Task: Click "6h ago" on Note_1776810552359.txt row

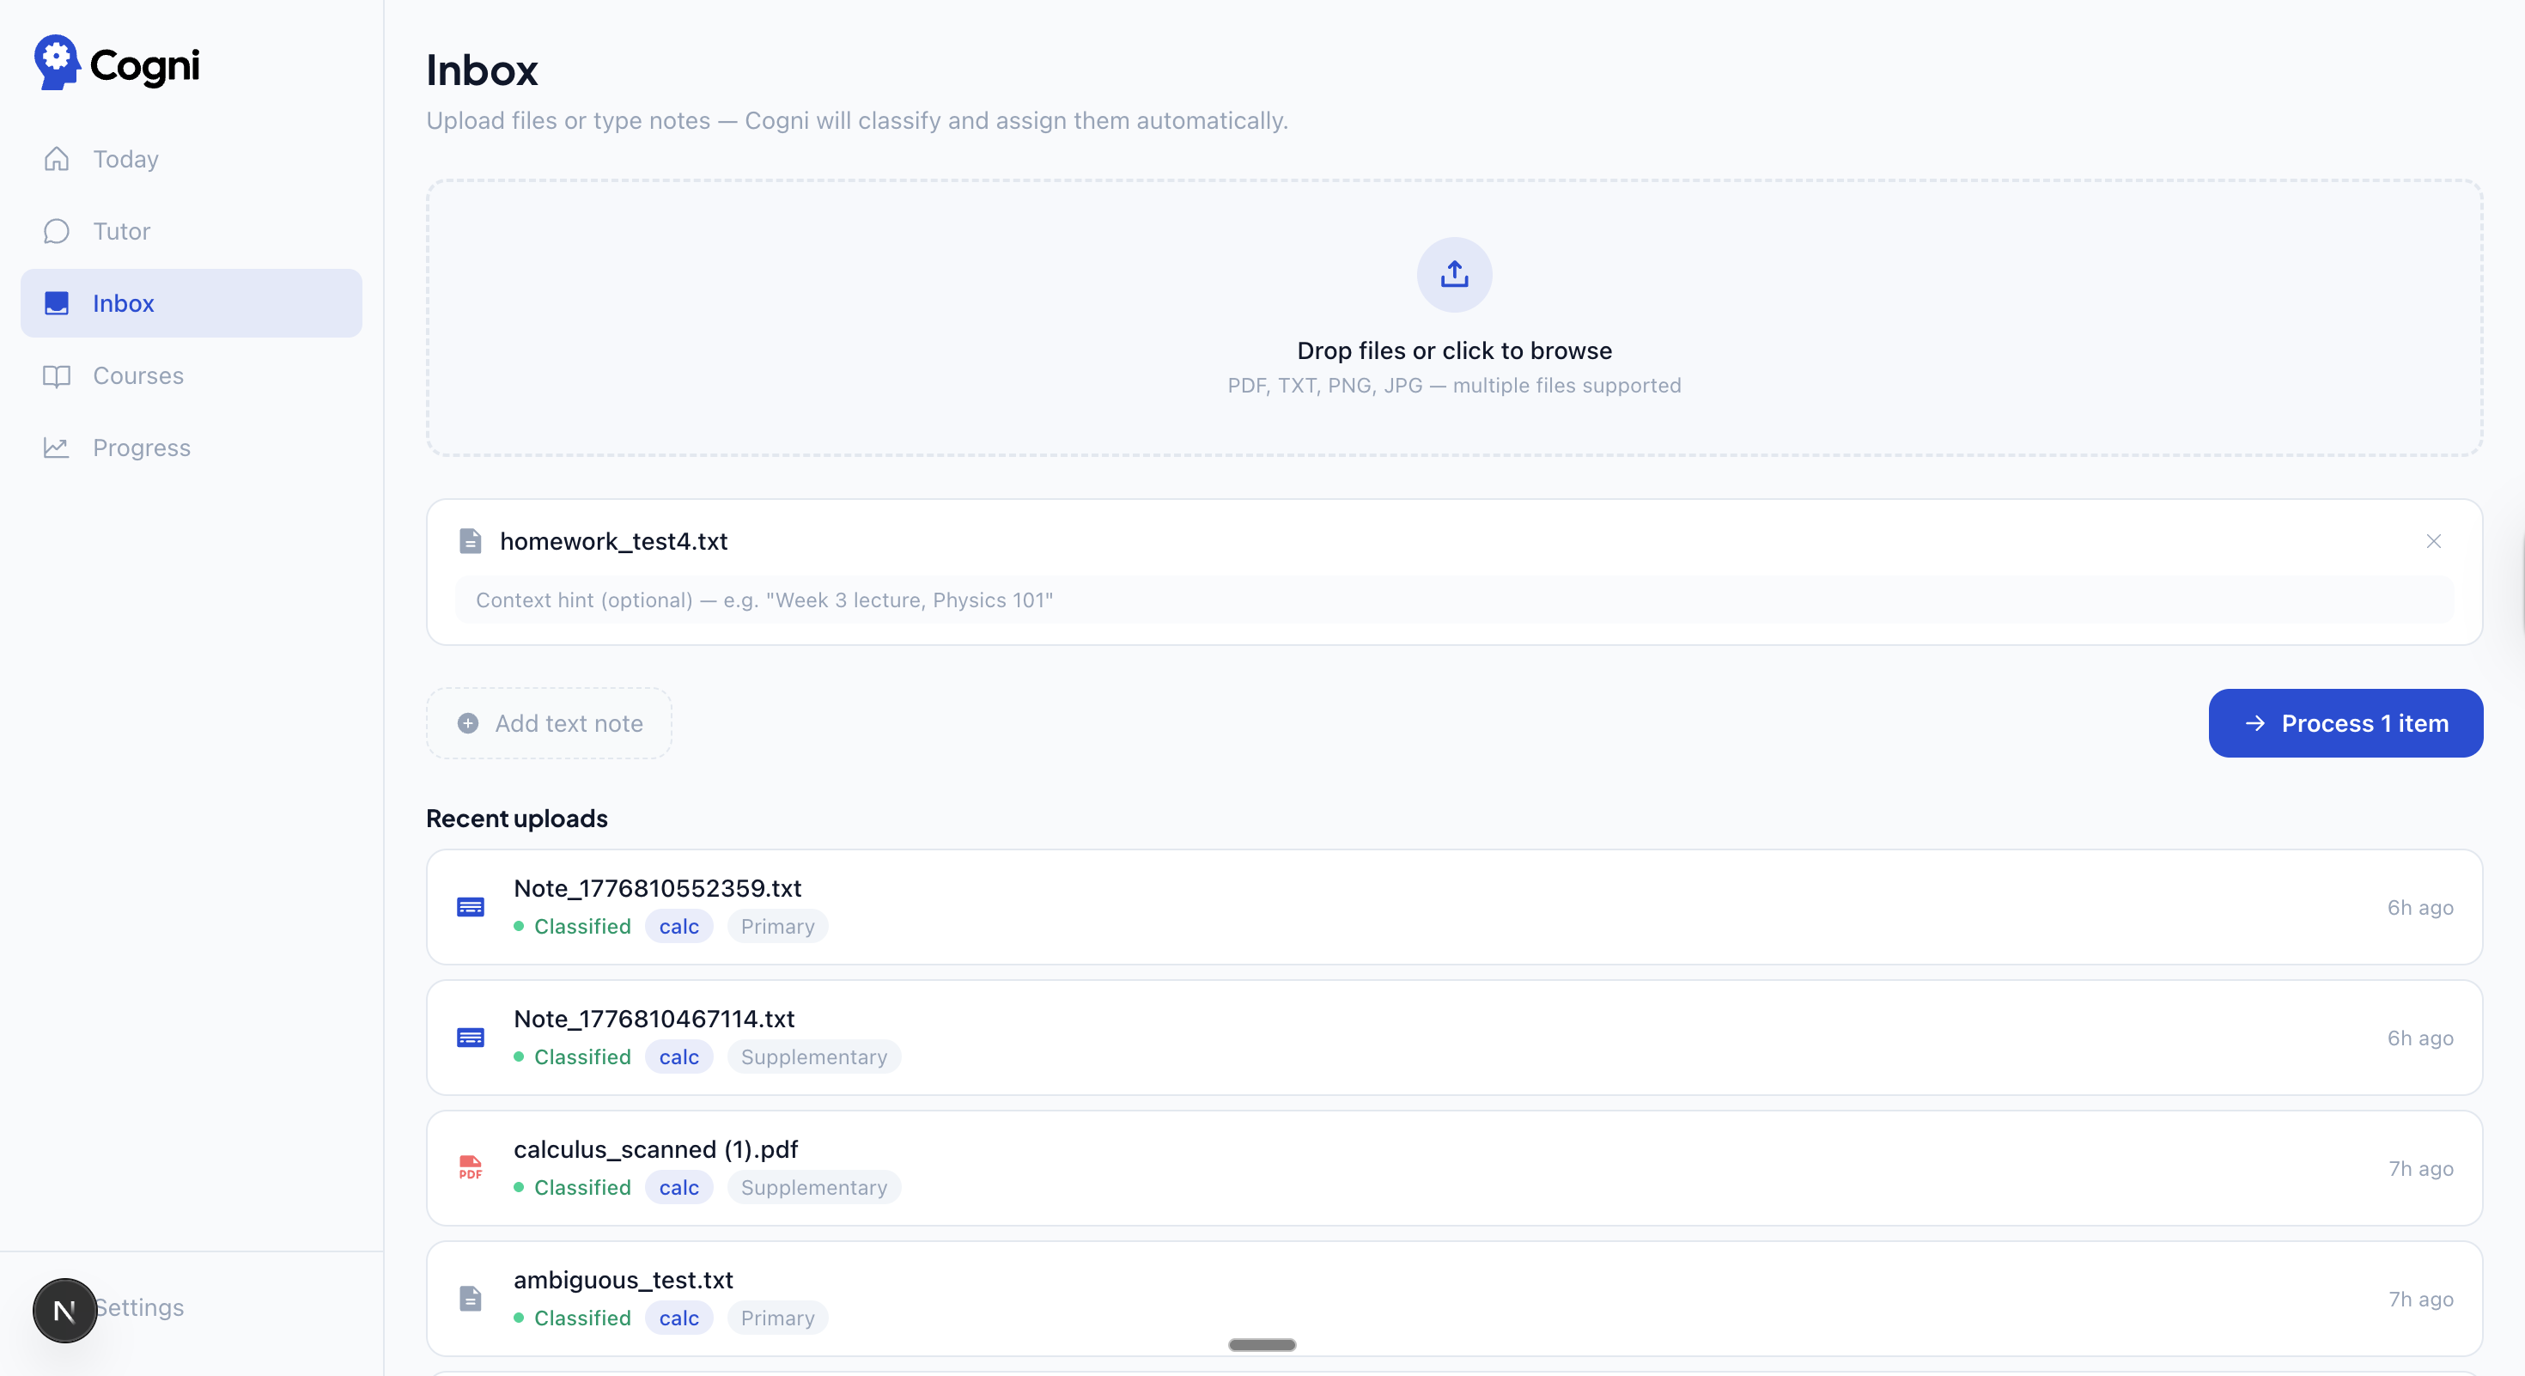Action: (x=2420, y=908)
